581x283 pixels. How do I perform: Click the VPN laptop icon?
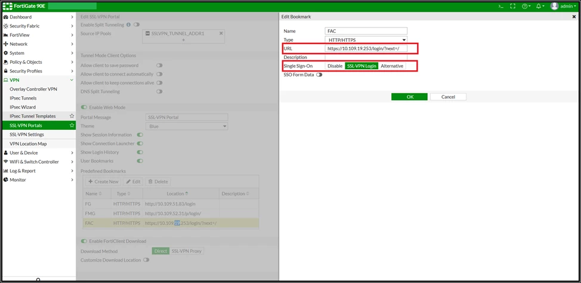point(6,80)
